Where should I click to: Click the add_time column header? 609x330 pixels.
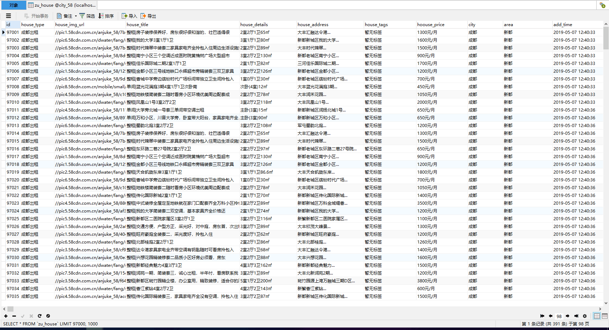tap(578, 24)
